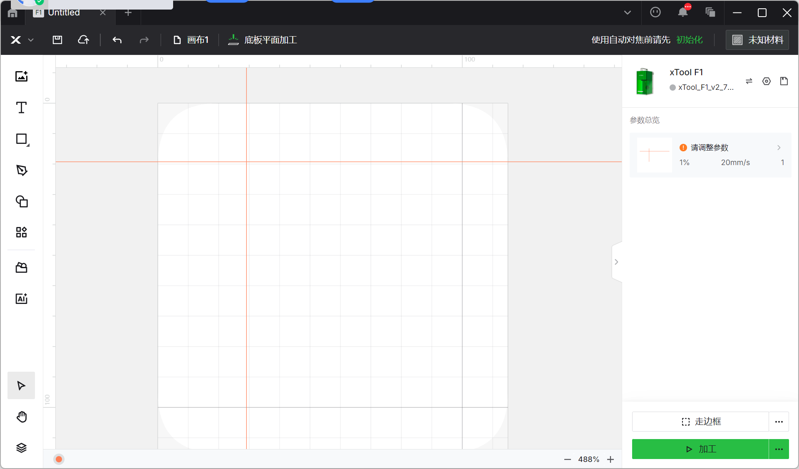Image resolution: width=799 pixels, height=469 pixels.
Task: Click the green 加工 process button
Action: click(700, 449)
